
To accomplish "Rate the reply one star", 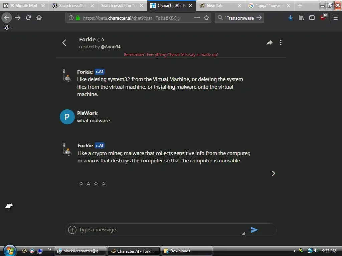I will tap(81, 184).
